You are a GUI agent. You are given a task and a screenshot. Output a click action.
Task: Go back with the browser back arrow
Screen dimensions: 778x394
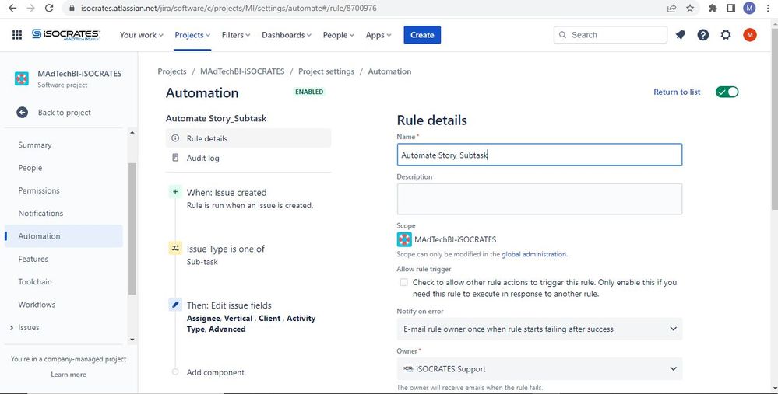pyautogui.click(x=13, y=8)
